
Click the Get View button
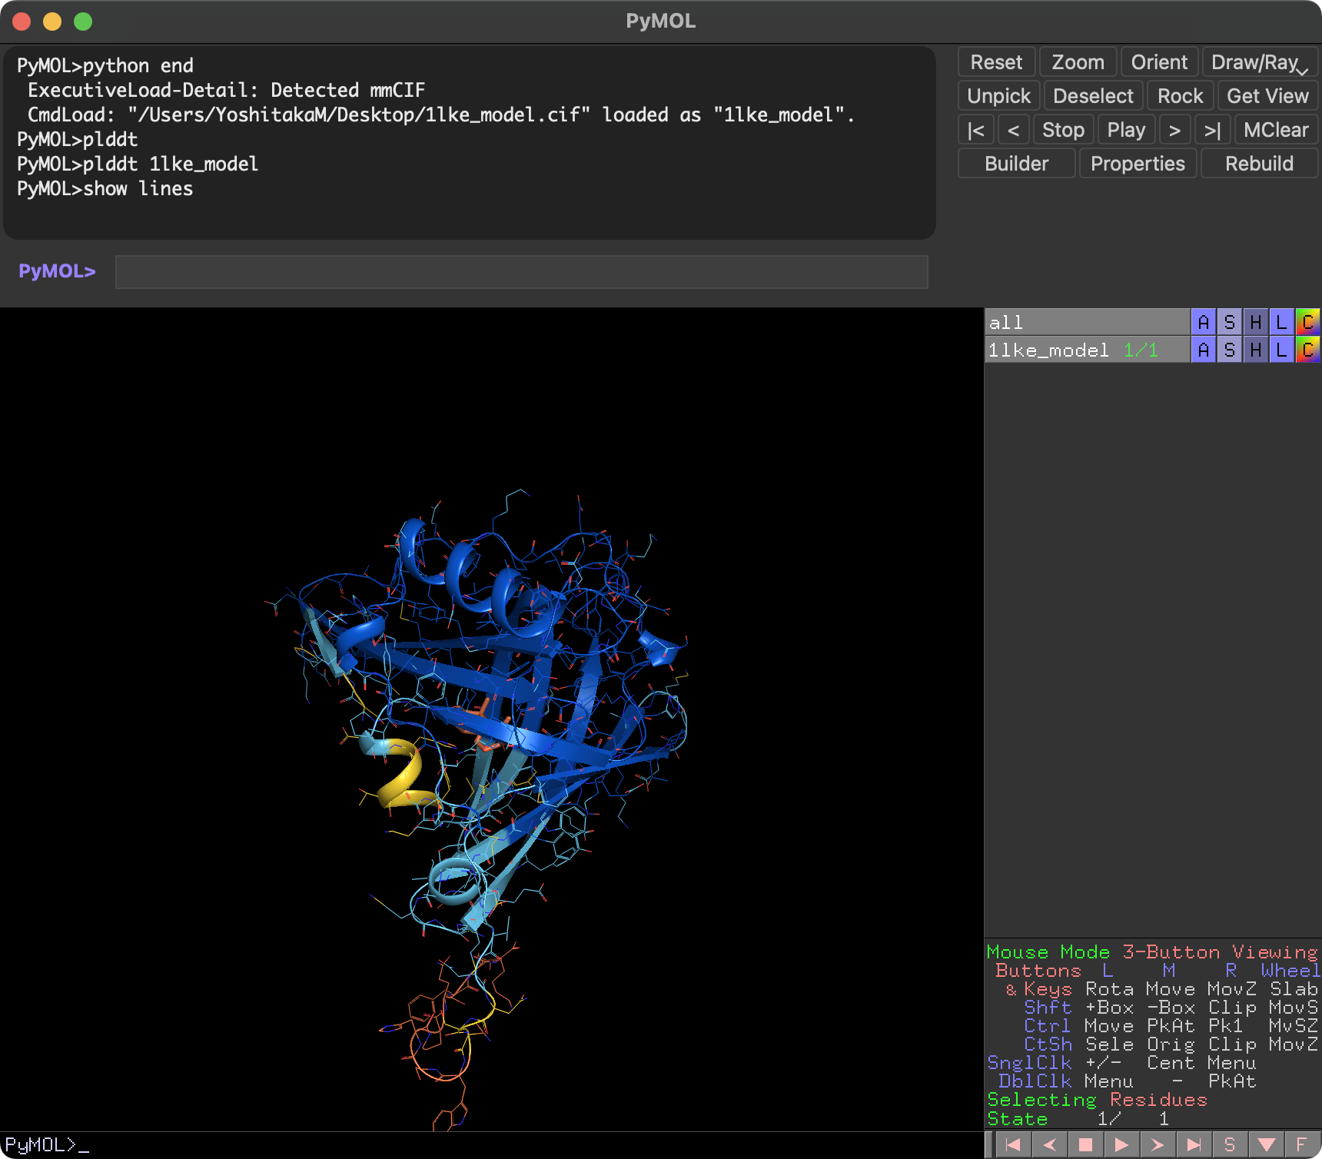[1267, 95]
